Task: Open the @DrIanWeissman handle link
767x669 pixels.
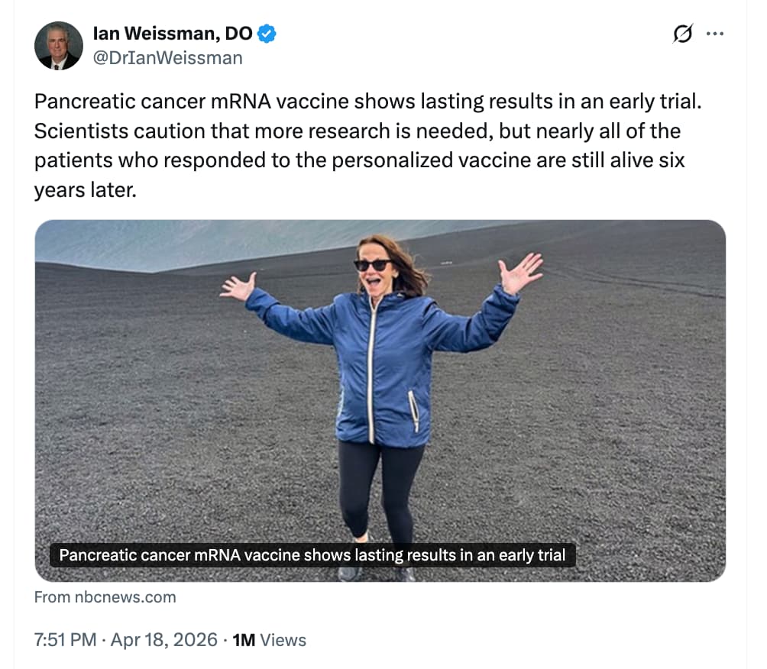Action: coord(167,57)
